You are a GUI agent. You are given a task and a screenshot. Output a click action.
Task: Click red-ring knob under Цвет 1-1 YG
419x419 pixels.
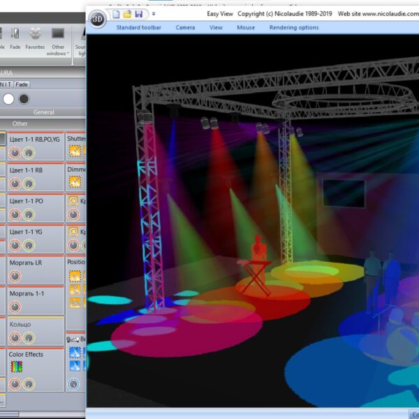pos(15,245)
